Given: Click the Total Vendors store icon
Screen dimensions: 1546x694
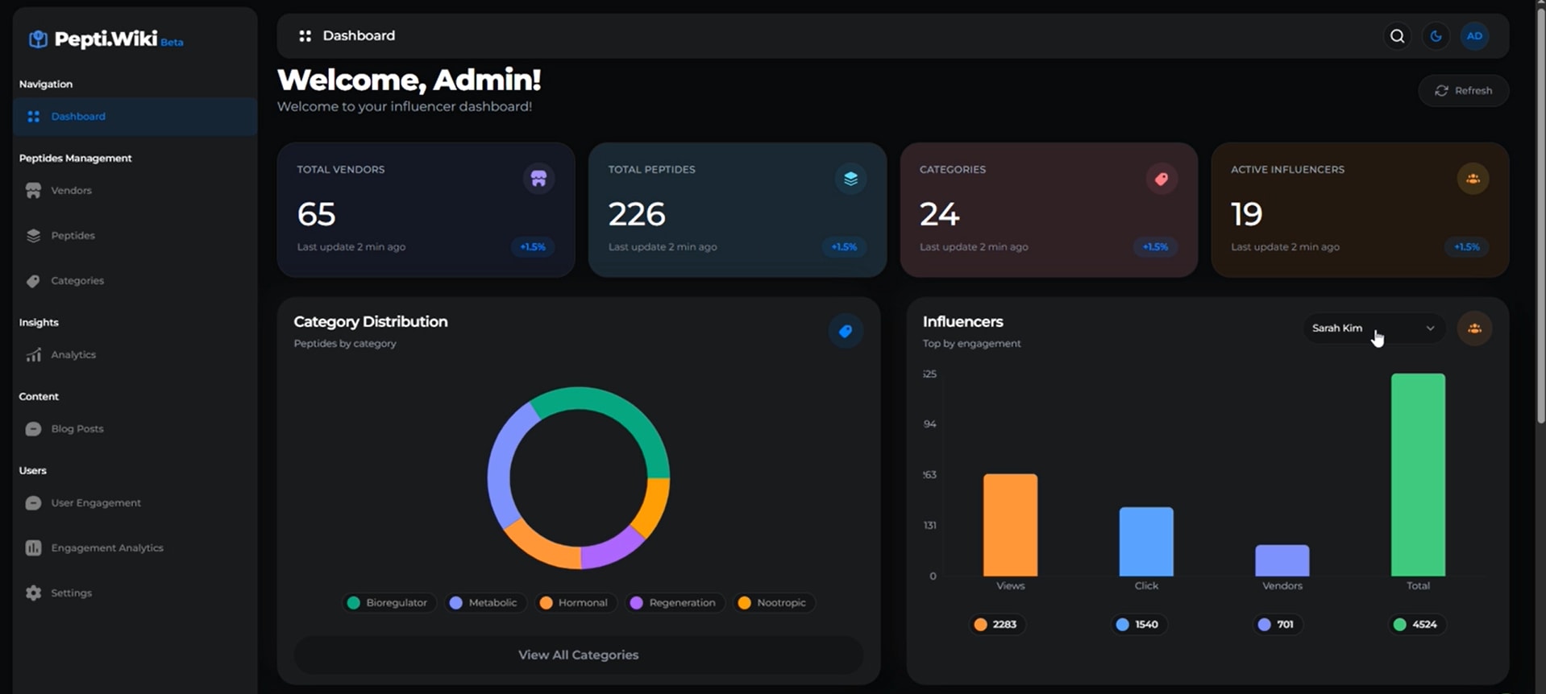Looking at the screenshot, I should (x=538, y=179).
